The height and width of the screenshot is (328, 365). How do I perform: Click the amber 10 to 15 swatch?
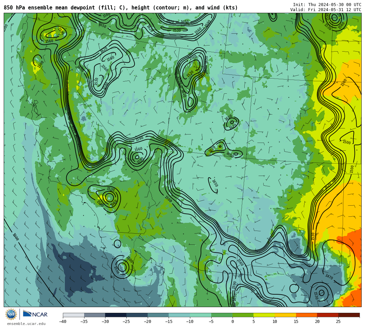pos(285,315)
